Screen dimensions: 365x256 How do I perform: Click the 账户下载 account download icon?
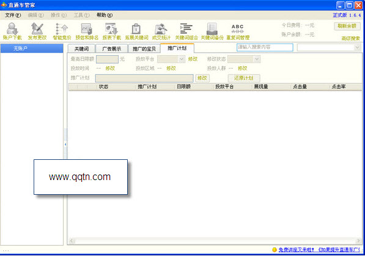click(12, 31)
